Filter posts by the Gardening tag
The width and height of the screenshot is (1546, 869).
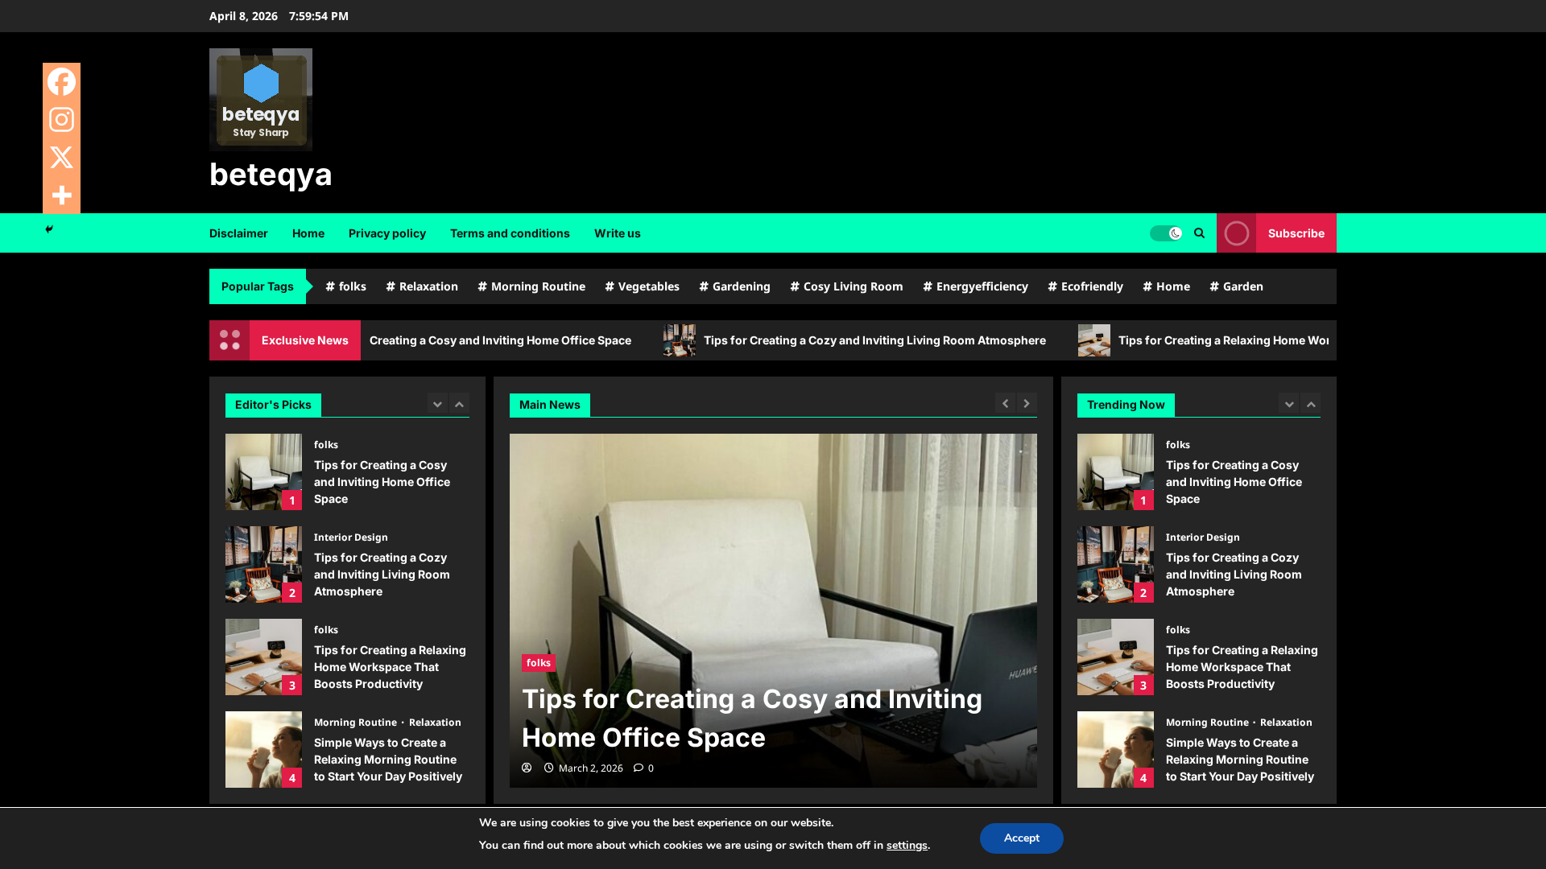734,286
